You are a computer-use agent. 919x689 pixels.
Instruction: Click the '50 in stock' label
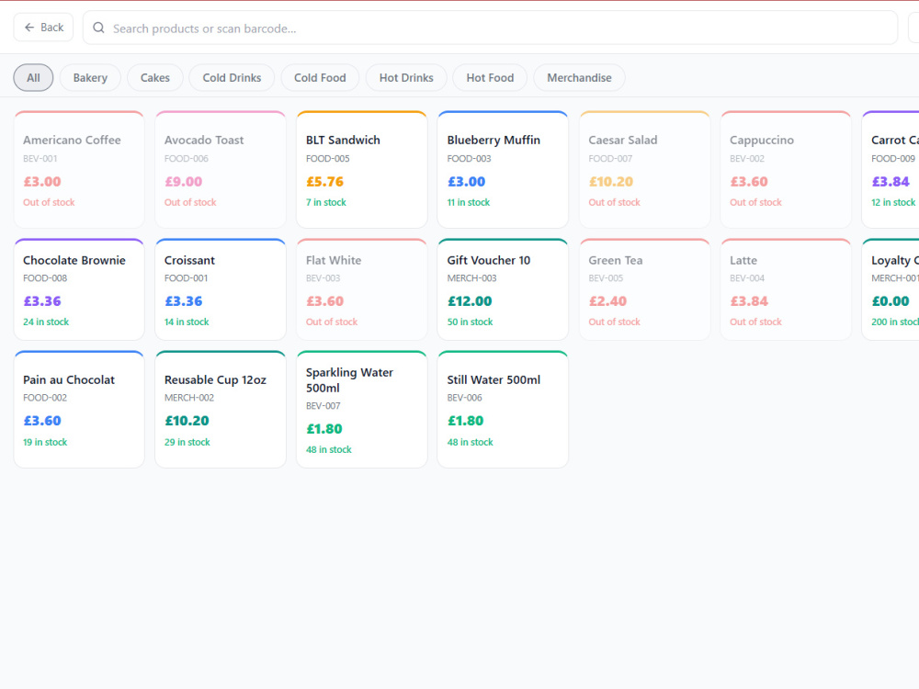coord(470,322)
